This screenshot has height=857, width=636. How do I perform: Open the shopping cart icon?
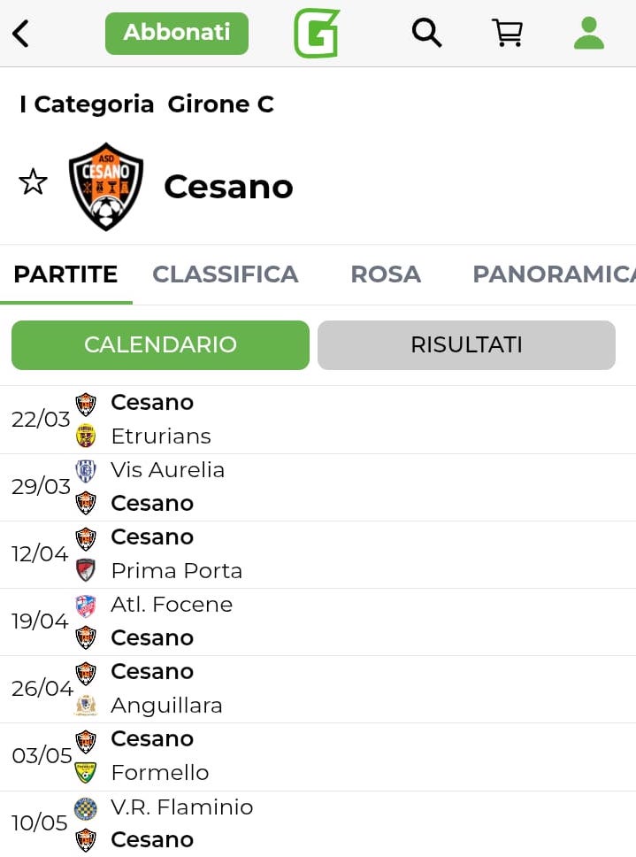507,34
